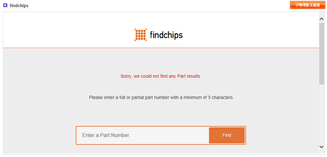
Task: Click the orange Find button
Action: (227, 135)
